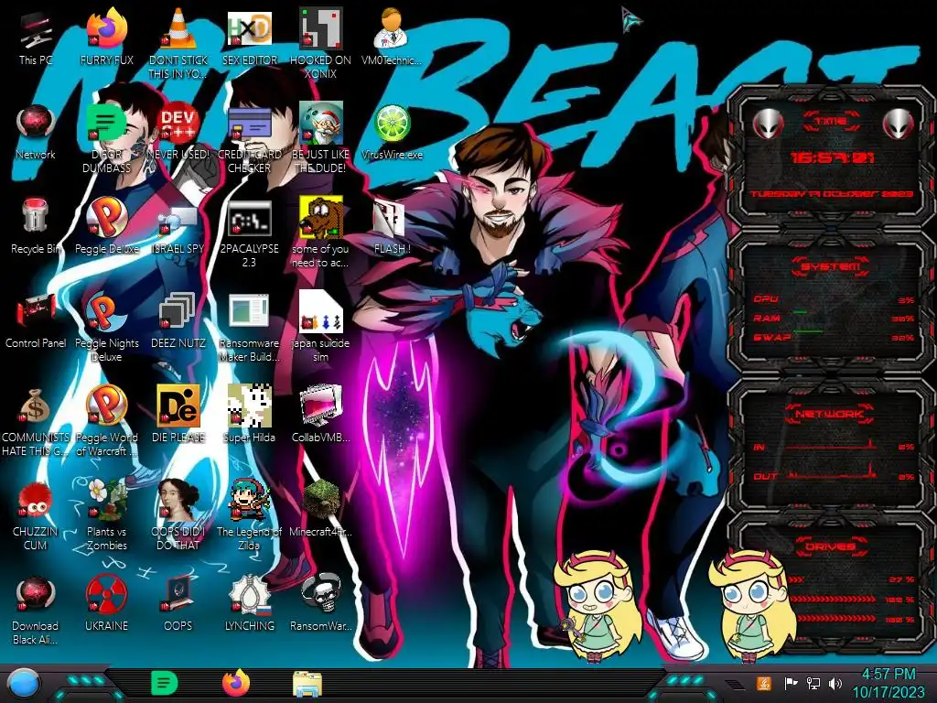Open COMMUNISTS HATE THIS money bag icon
The image size is (937, 703).
pos(36,421)
